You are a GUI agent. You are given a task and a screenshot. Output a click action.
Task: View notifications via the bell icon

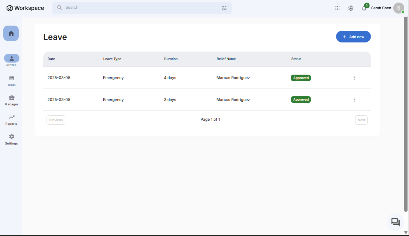click(x=364, y=8)
